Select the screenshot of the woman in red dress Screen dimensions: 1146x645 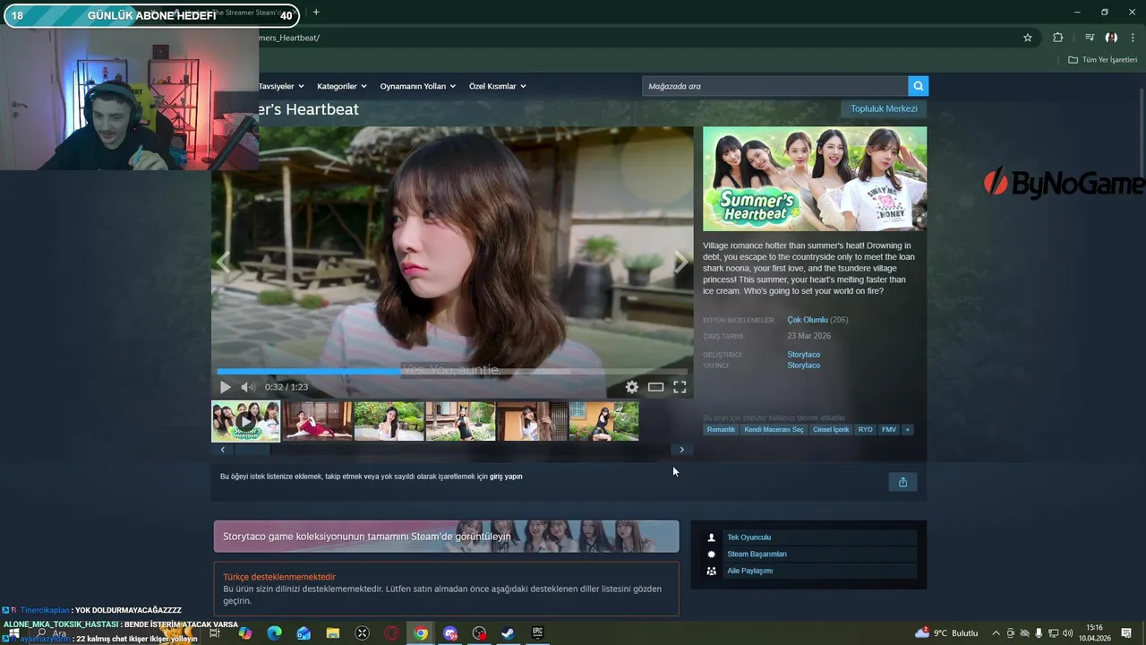pos(318,421)
